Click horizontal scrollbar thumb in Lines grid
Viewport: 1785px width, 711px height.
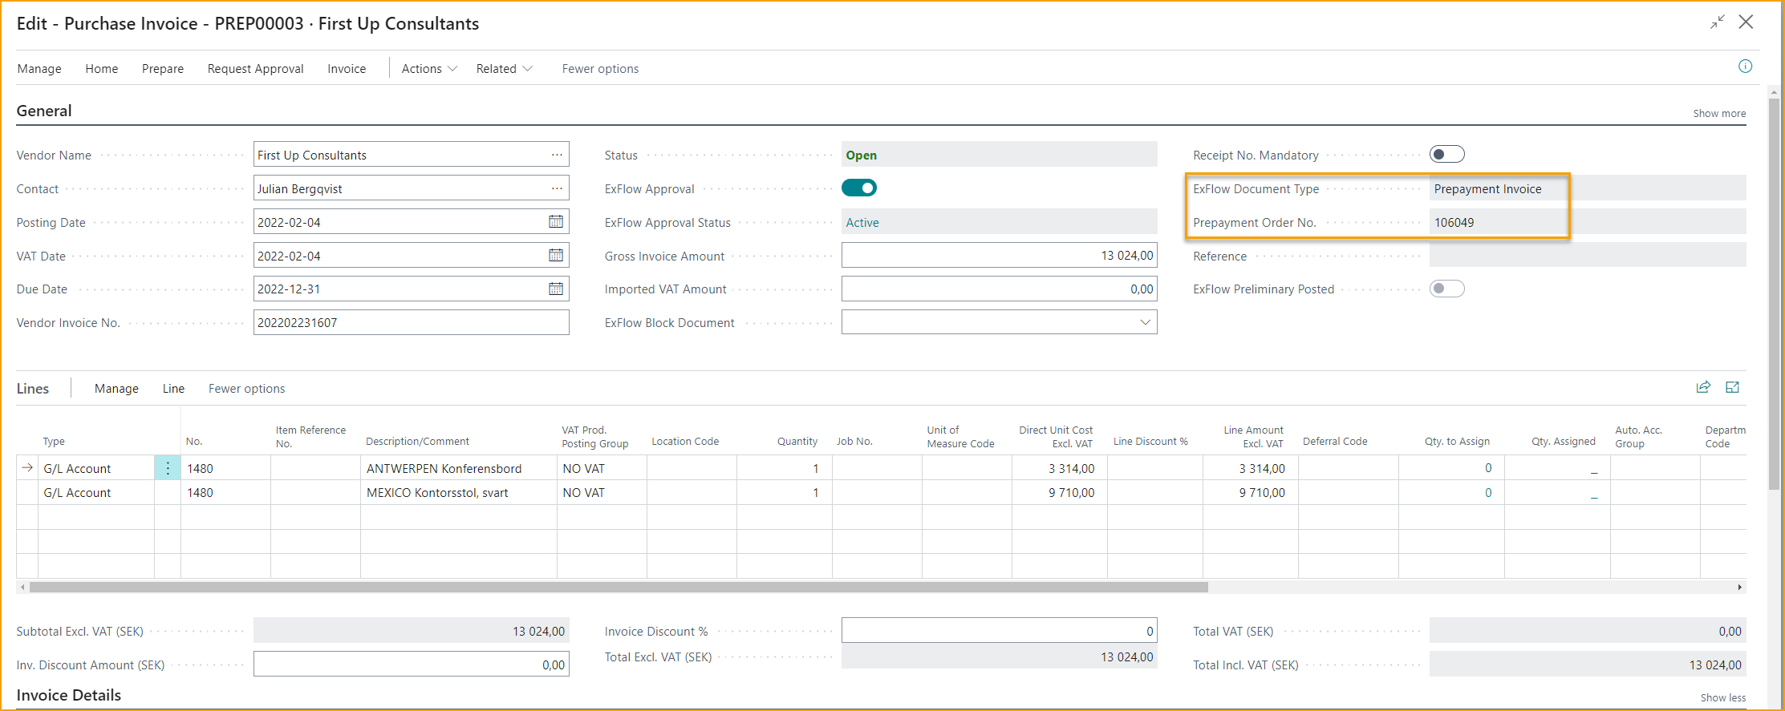pos(618,587)
